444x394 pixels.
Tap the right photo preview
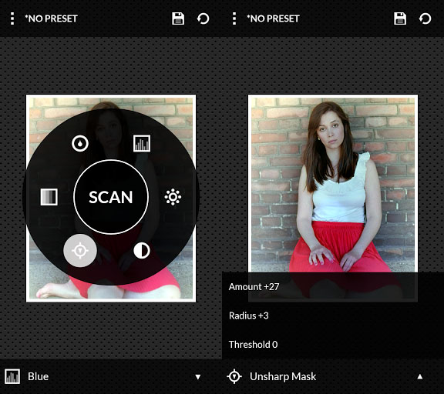click(333, 184)
